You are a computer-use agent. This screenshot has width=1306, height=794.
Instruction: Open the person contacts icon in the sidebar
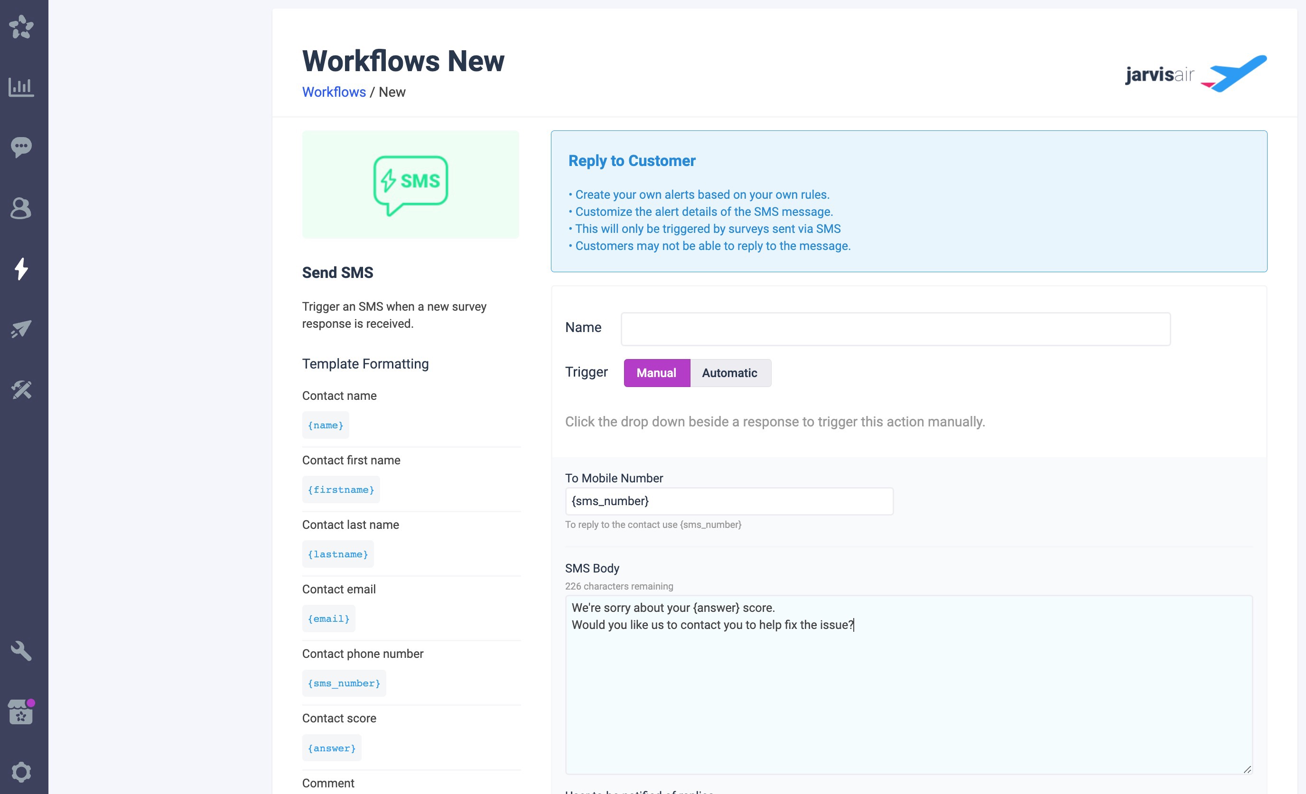tap(21, 208)
